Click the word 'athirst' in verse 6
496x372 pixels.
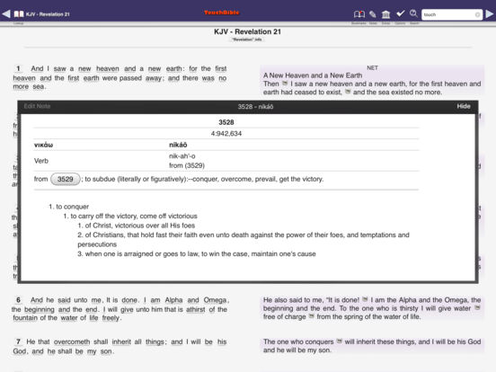point(196,309)
